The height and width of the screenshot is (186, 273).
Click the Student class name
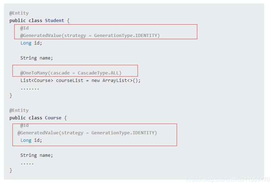(54, 20)
